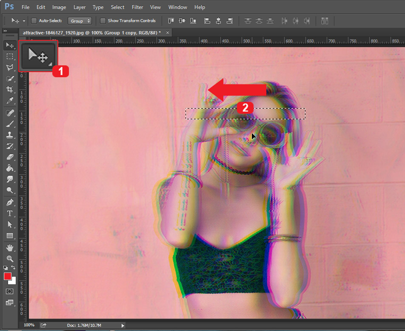This screenshot has height=331, width=405.
Task: Toggle Quick Mask mode
Action: click(9, 292)
